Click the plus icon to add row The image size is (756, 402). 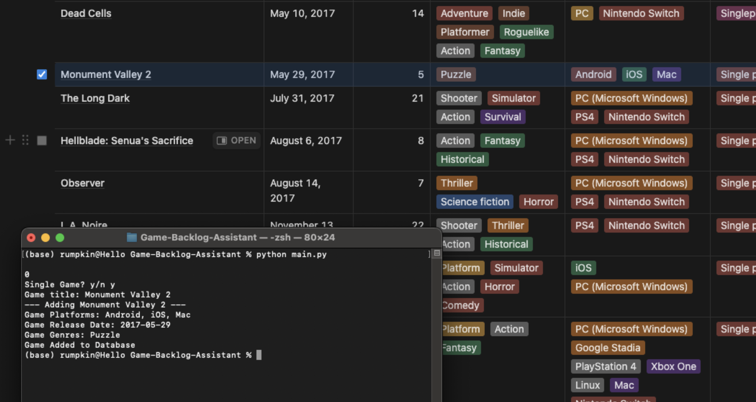[x=10, y=140]
